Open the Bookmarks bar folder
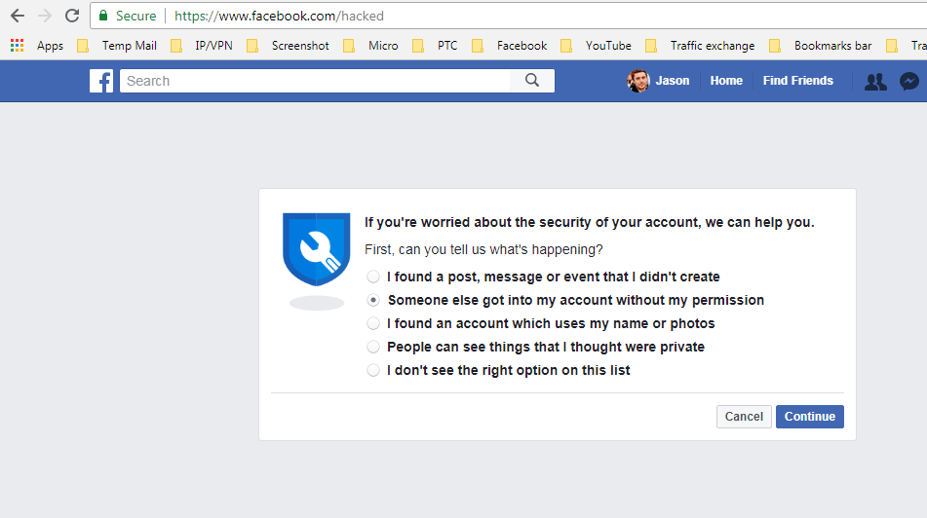This screenshot has width=927, height=518. click(821, 46)
